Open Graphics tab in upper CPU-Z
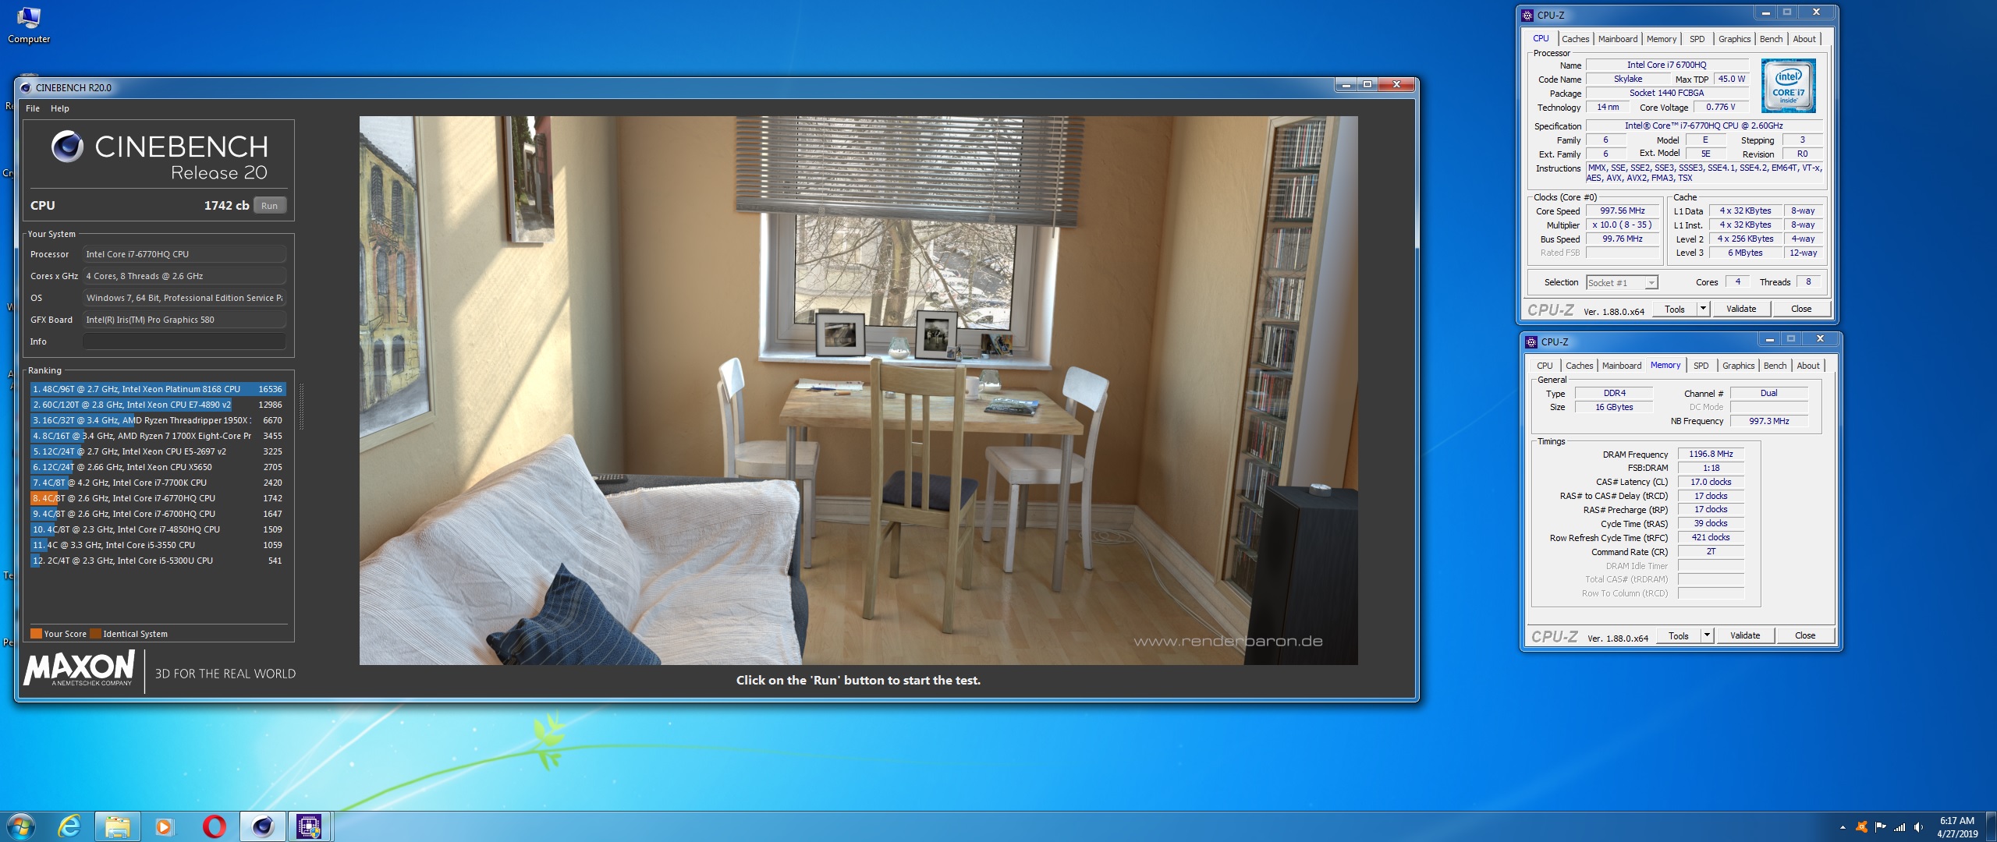This screenshot has width=1997, height=842. [x=1734, y=39]
